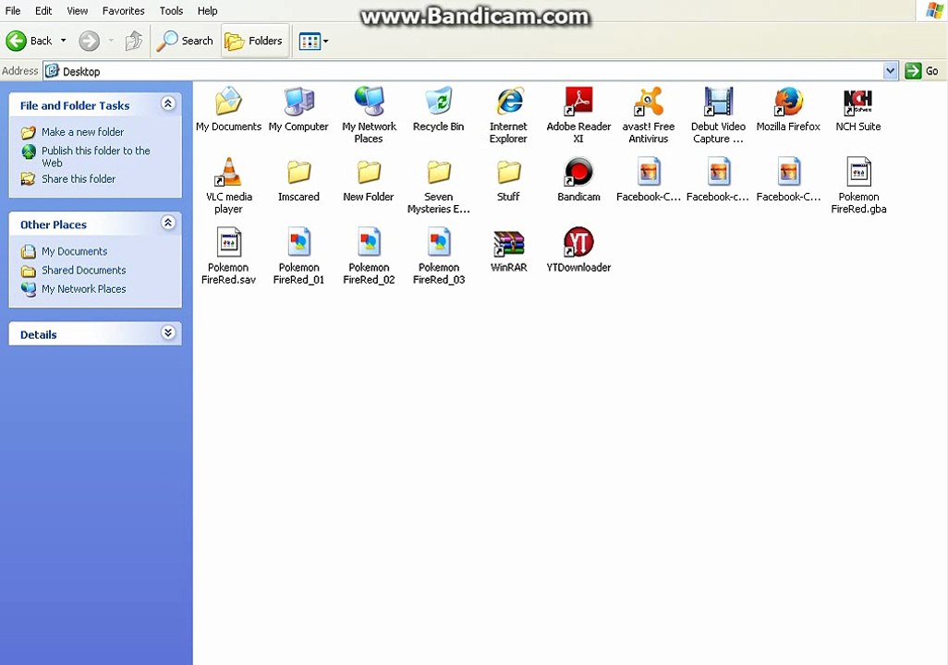The image size is (948, 665).
Task: Collapse the File and Folder Tasks panel
Action: 169,104
